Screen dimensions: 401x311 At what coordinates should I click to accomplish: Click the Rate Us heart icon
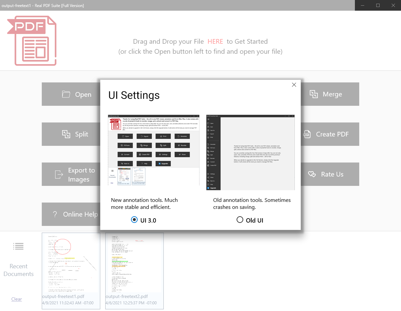pyautogui.click(x=312, y=174)
